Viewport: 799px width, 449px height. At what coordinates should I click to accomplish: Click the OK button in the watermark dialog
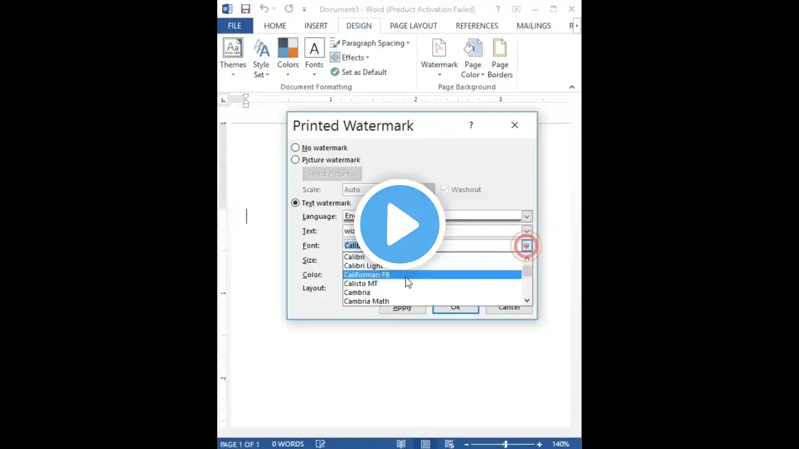click(x=456, y=307)
